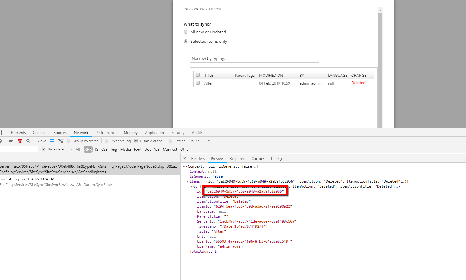Click the network filter text input
The image size is (466, 280).
pyautogui.click(x=19, y=149)
